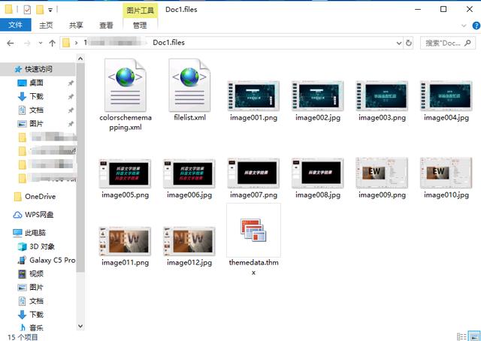Select thumbnail image001.png
This screenshot has width=481, height=341.
253,95
